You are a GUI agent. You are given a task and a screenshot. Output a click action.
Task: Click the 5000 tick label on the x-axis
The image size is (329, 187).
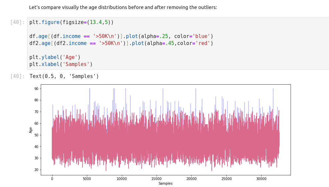click(87, 179)
